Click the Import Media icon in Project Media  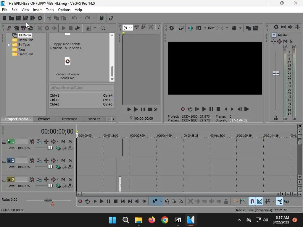point(16,28)
